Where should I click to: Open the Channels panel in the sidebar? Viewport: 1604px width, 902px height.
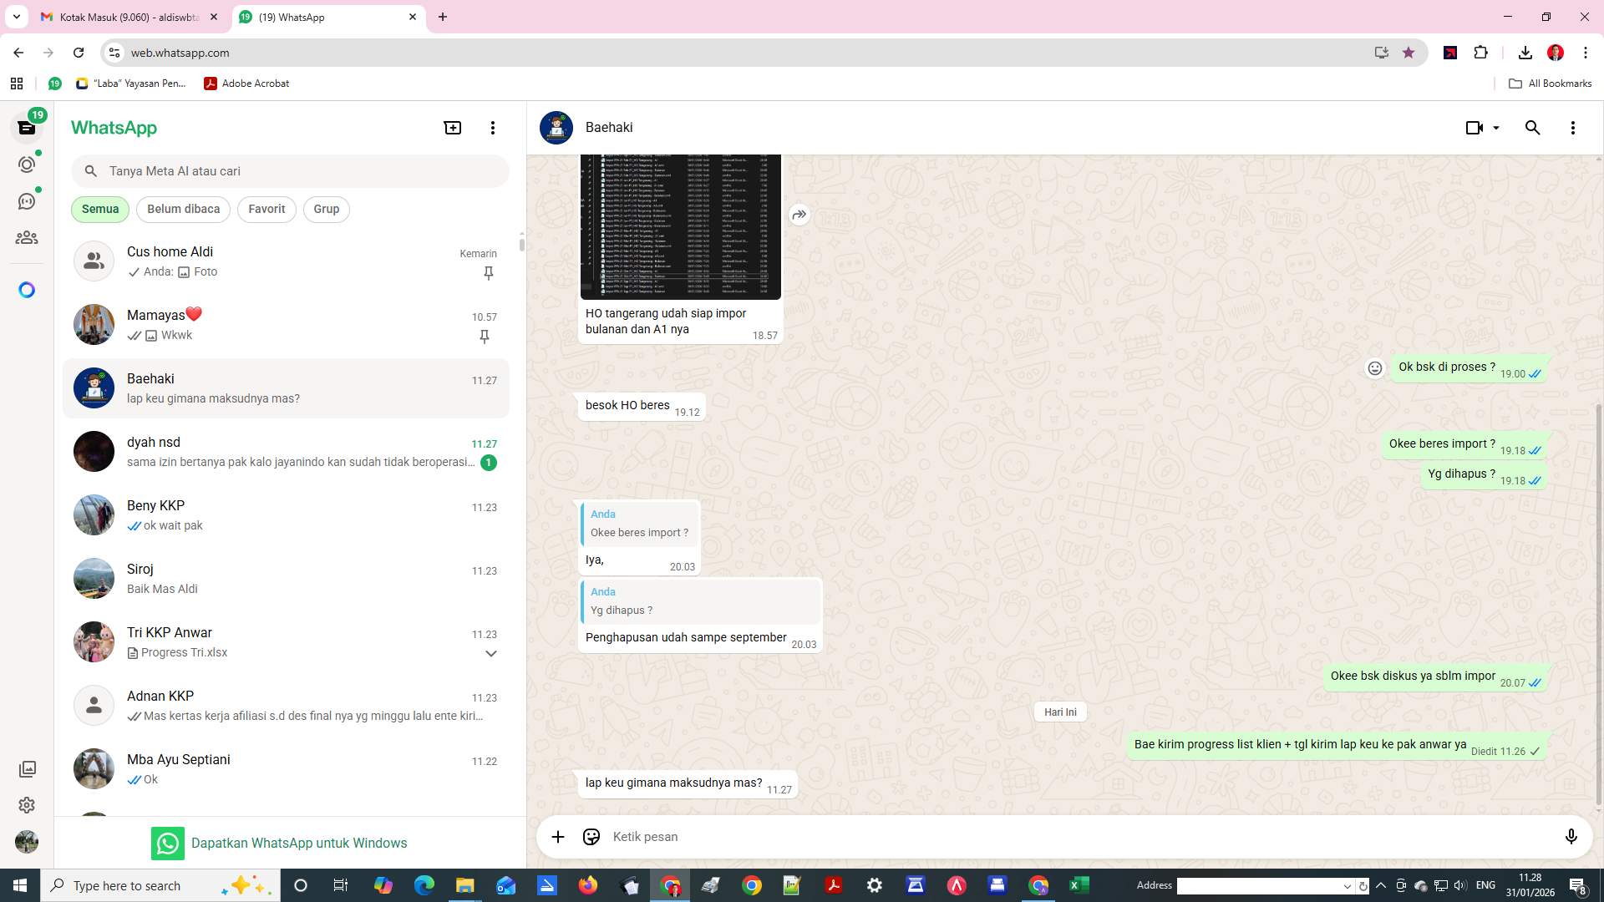(27, 200)
